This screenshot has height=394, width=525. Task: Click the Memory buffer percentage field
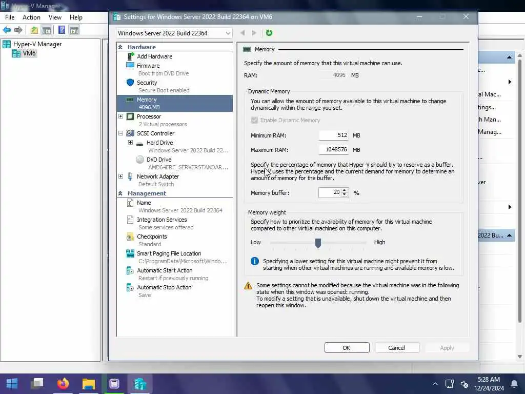[x=330, y=192]
